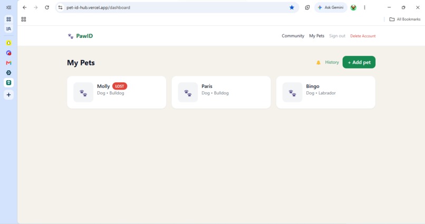Open the browser three-dot menu
Viewport: 425px width, 224px height.
pyautogui.click(x=364, y=7)
